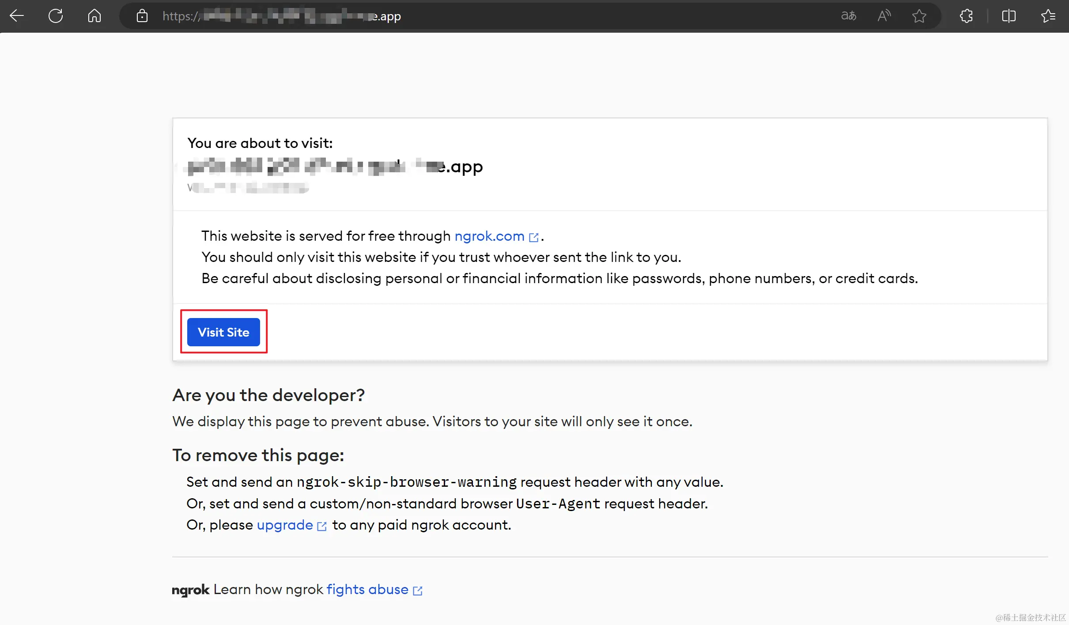This screenshot has width=1069, height=625.
Task: Click the 'You are about to visit:' text
Action: tap(260, 143)
